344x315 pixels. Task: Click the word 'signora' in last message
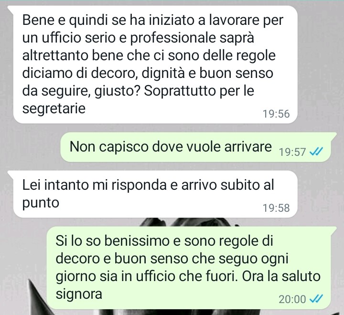(x=79, y=294)
